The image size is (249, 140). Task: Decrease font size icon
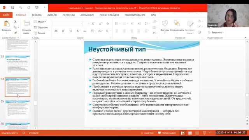pos(100,24)
